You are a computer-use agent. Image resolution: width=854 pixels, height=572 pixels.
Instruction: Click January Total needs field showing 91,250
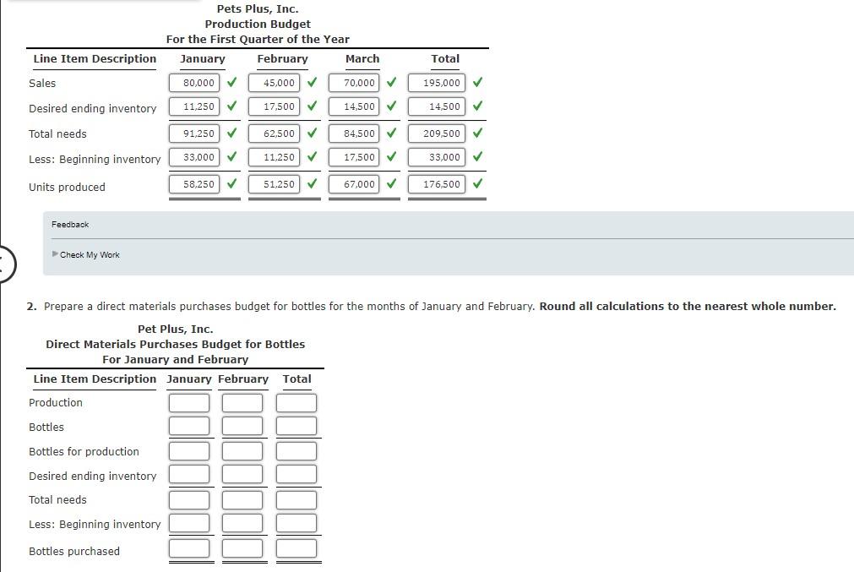coord(194,133)
